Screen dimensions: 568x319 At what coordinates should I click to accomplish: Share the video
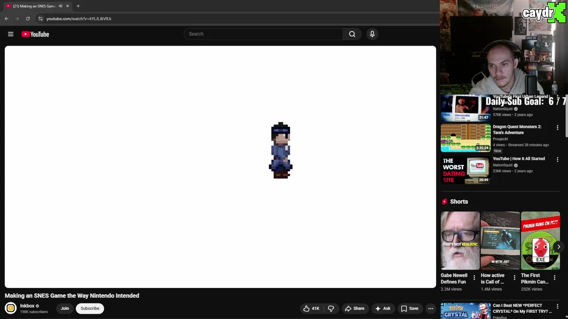pos(355,308)
